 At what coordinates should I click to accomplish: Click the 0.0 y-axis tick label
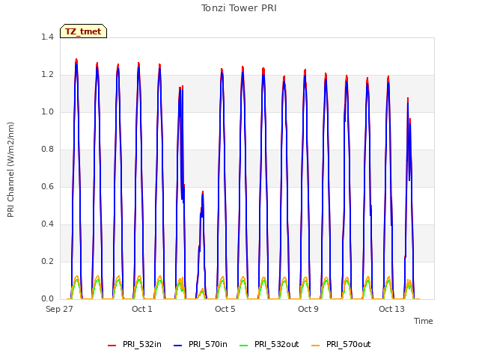(x=47, y=299)
